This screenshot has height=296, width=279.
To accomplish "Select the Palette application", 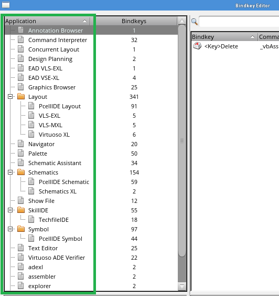I will (38, 154).
